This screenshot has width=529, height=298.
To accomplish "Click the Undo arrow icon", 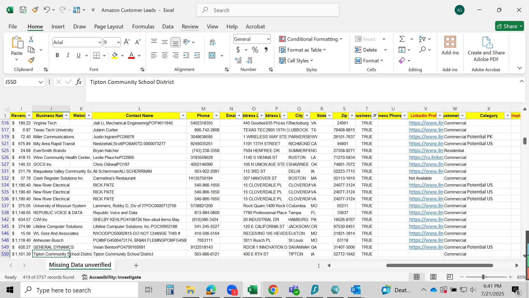I will pyautogui.click(x=46, y=10).
